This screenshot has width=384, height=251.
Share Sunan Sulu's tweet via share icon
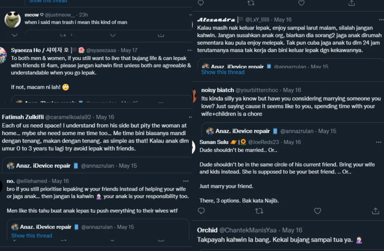375,211
